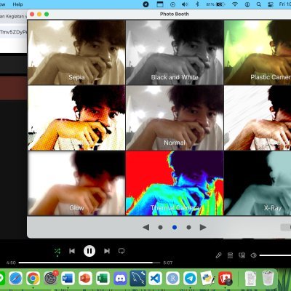The image size is (291, 291).
Task: Open the Trash in the Dock
Action: click(x=268, y=278)
